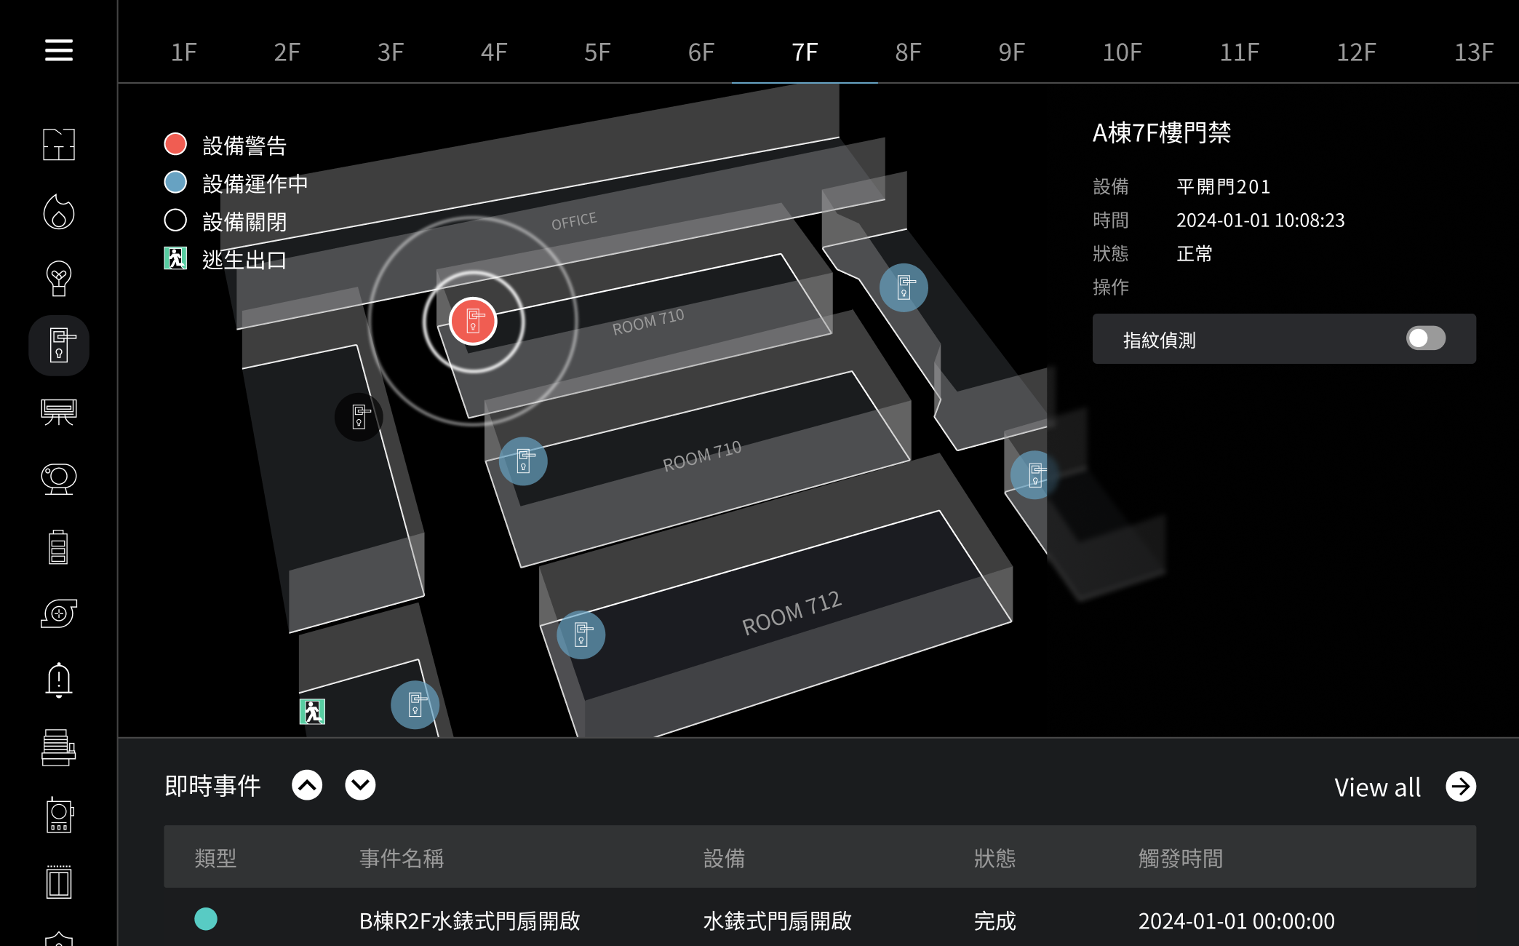Click the red warning door device marker
Image resolution: width=1519 pixels, height=946 pixels.
473,321
